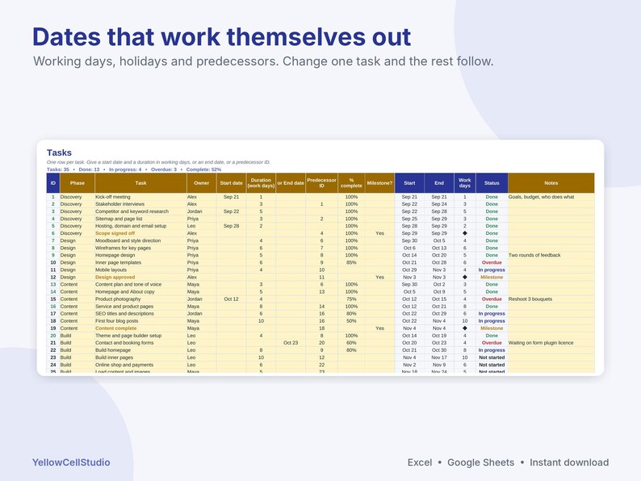
Task: Click the 'In progress: 4' summary count
Action: coord(125,169)
